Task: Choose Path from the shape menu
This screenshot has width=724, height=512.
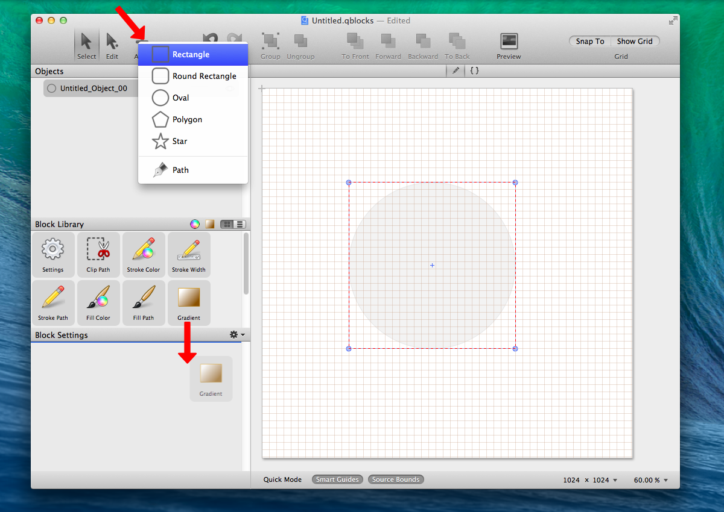Action: pyautogui.click(x=193, y=170)
